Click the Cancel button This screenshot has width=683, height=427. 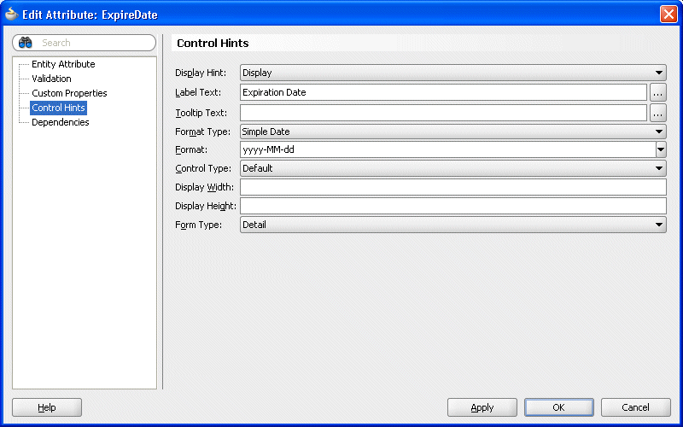click(x=635, y=407)
